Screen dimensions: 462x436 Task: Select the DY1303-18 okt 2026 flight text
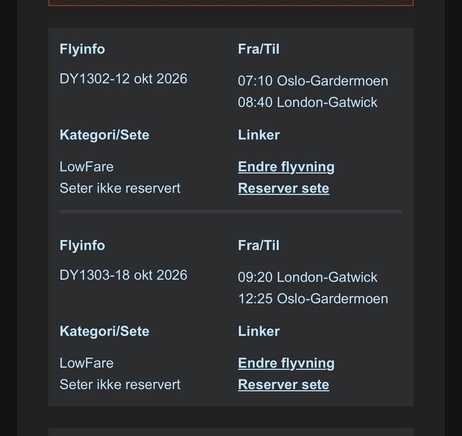tap(123, 275)
